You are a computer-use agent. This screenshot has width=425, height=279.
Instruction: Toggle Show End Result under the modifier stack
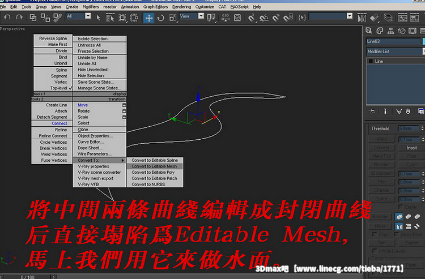[x=385, y=111]
